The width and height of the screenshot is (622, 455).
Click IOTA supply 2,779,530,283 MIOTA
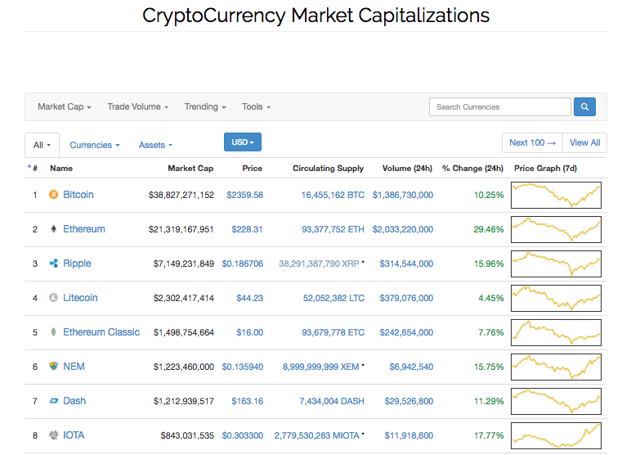tap(317, 435)
